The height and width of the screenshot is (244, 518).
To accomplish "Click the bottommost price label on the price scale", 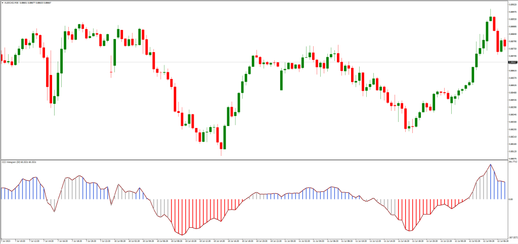I will tap(512, 158).
